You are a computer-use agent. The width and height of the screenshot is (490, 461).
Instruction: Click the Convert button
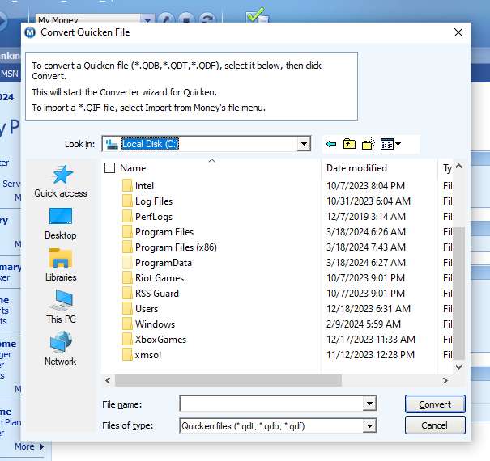click(435, 404)
